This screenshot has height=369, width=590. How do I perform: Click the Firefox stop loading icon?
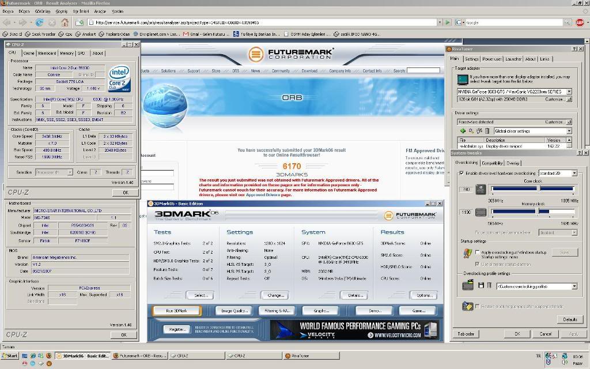[52, 22]
